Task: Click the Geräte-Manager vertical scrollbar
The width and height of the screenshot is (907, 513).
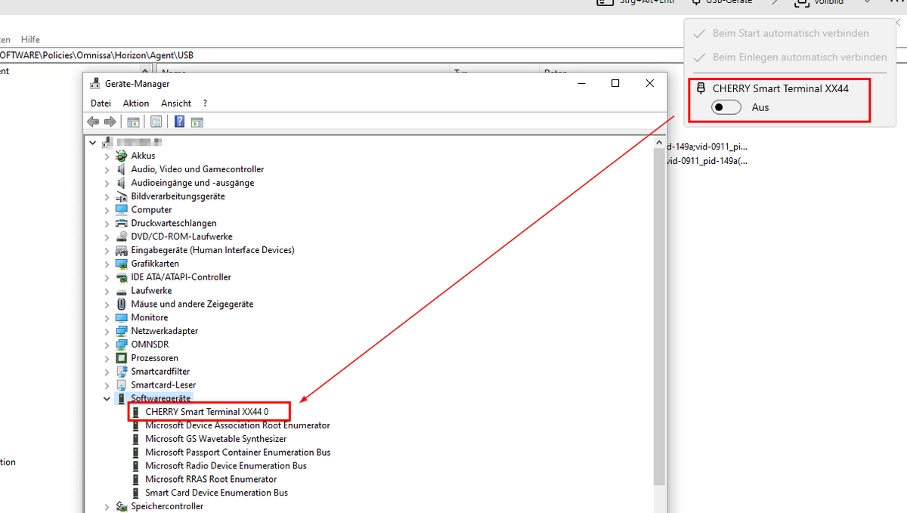Action: (660, 317)
